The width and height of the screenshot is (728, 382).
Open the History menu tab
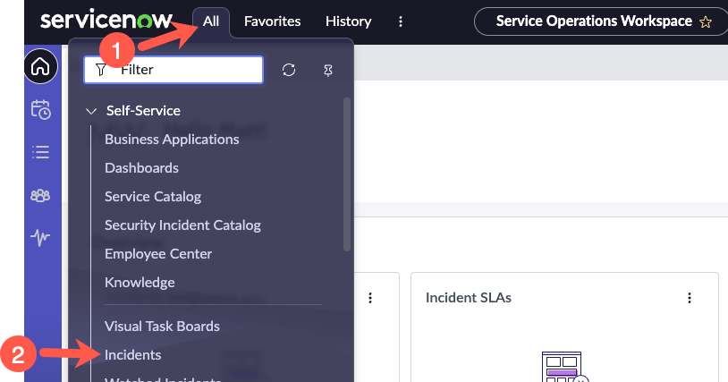click(x=349, y=21)
